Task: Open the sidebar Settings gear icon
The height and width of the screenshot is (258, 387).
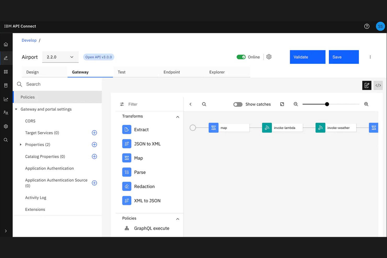Action: [x=6, y=126]
